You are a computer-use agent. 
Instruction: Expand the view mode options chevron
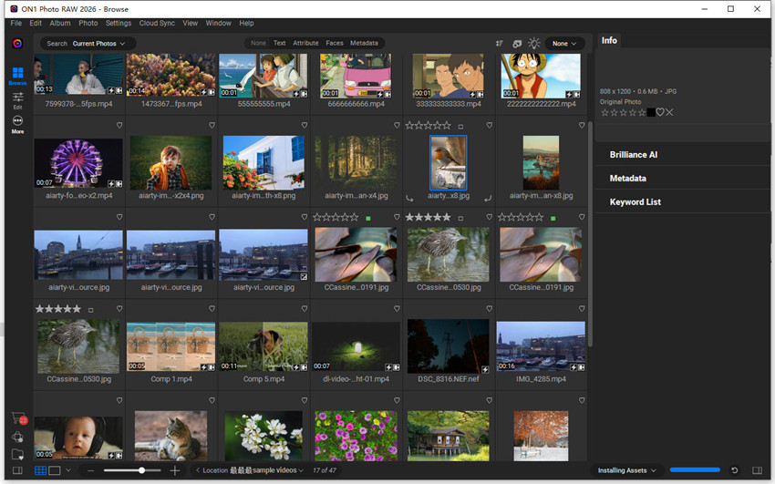point(68,470)
